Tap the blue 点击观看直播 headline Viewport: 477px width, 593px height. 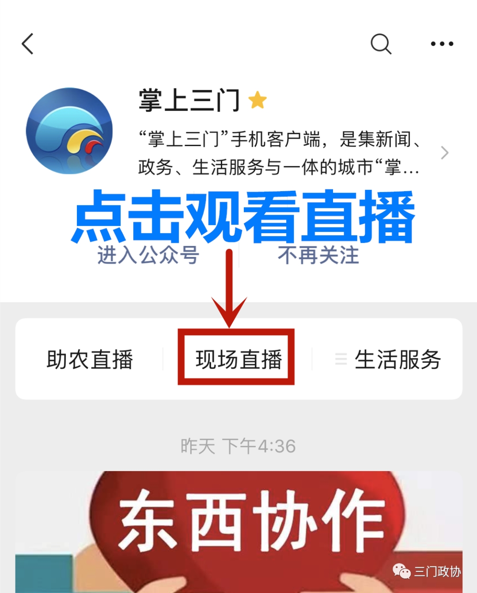244,216
